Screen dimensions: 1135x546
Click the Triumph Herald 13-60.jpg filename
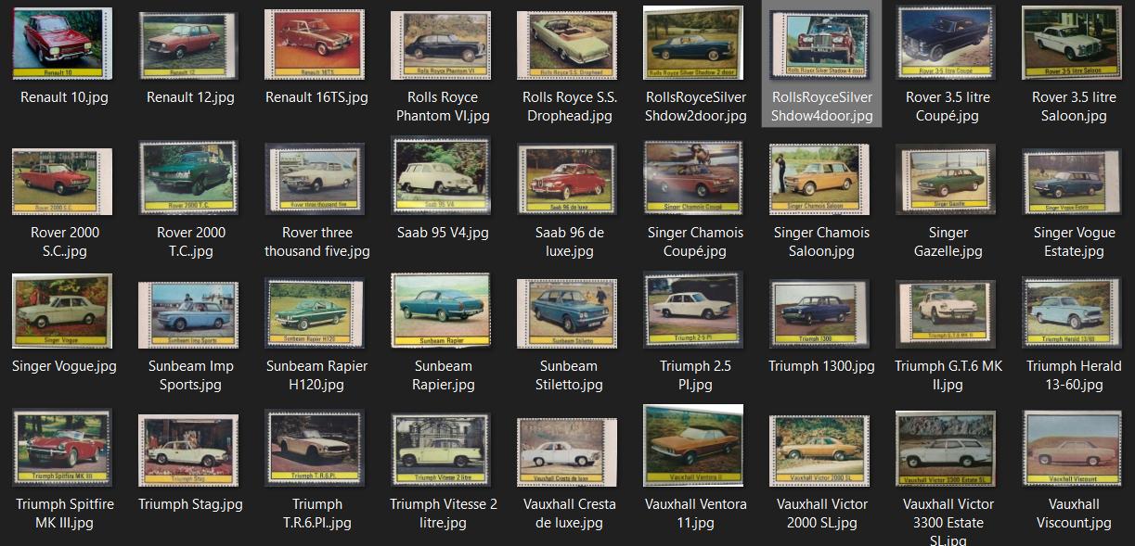(1074, 375)
